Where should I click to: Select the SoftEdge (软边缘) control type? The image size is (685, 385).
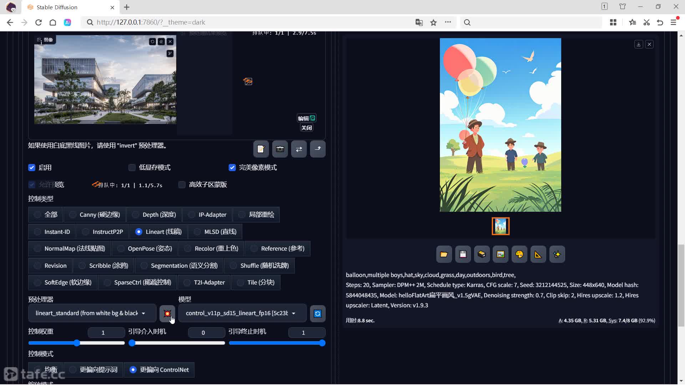pyautogui.click(x=63, y=282)
